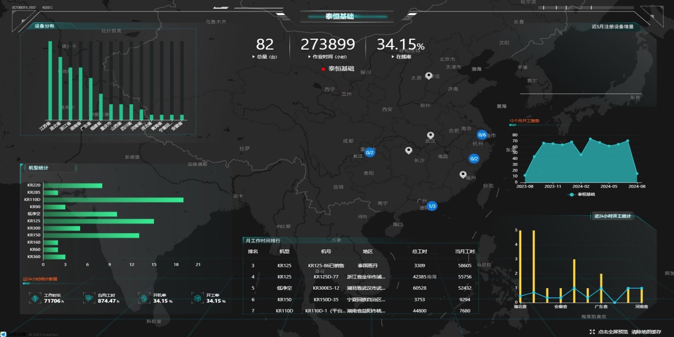Click the white map pin near 长沙
Viewport: 674px width, 337px height.
coord(408,150)
